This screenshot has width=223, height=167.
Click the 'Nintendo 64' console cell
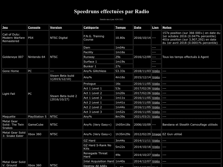point(38,57)
